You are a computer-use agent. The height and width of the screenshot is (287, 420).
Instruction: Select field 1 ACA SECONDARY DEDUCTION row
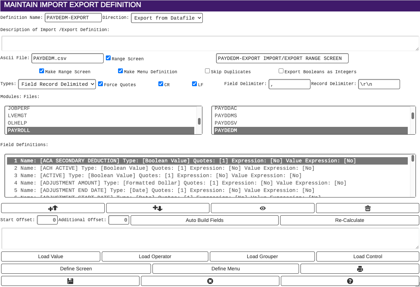207,161
